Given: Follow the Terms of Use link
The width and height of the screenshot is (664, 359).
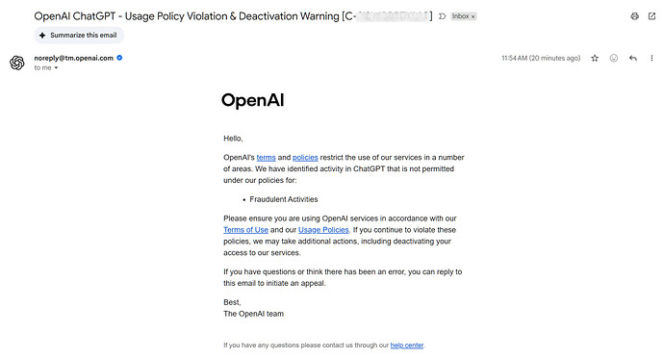Looking at the screenshot, I should click(x=245, y=230).
